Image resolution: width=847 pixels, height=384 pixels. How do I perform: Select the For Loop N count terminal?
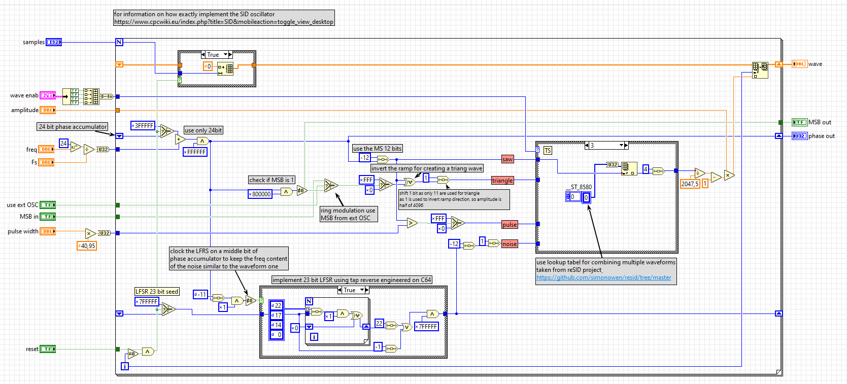click(119, 42)
